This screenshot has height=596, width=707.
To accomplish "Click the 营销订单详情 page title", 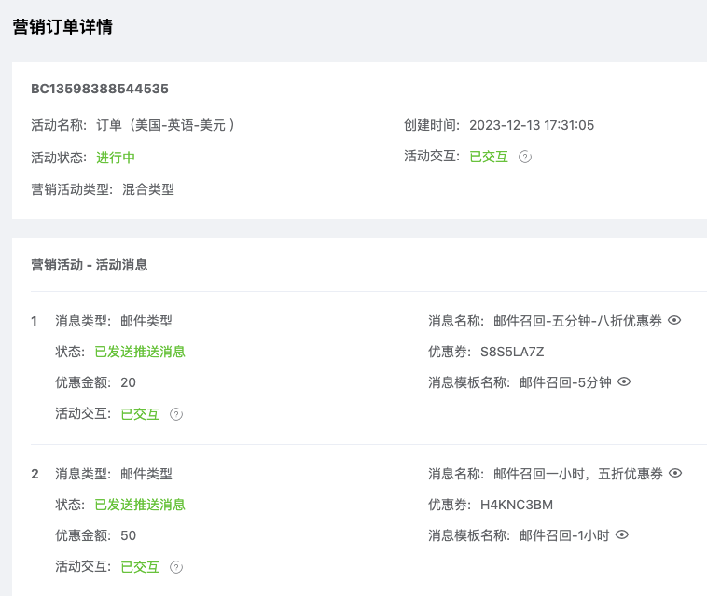I will [62, 27].
